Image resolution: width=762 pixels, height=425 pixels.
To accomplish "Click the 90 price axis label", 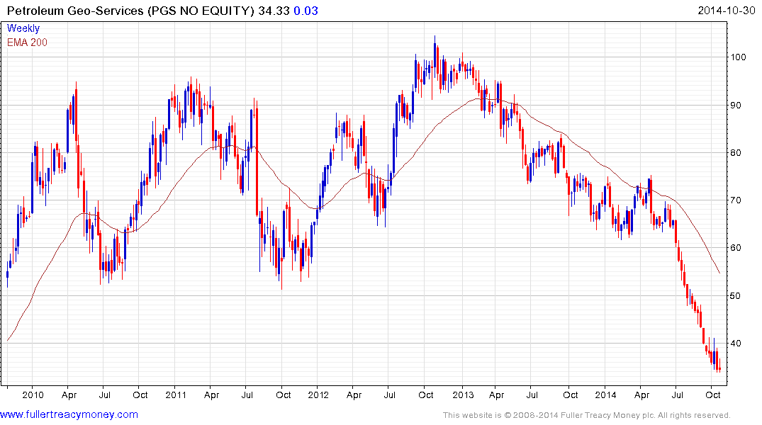I will click(x=736, y=105).
